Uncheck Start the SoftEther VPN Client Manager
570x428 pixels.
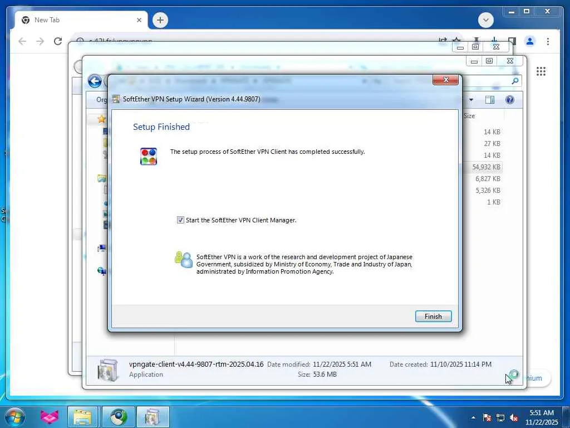(180, 220)
